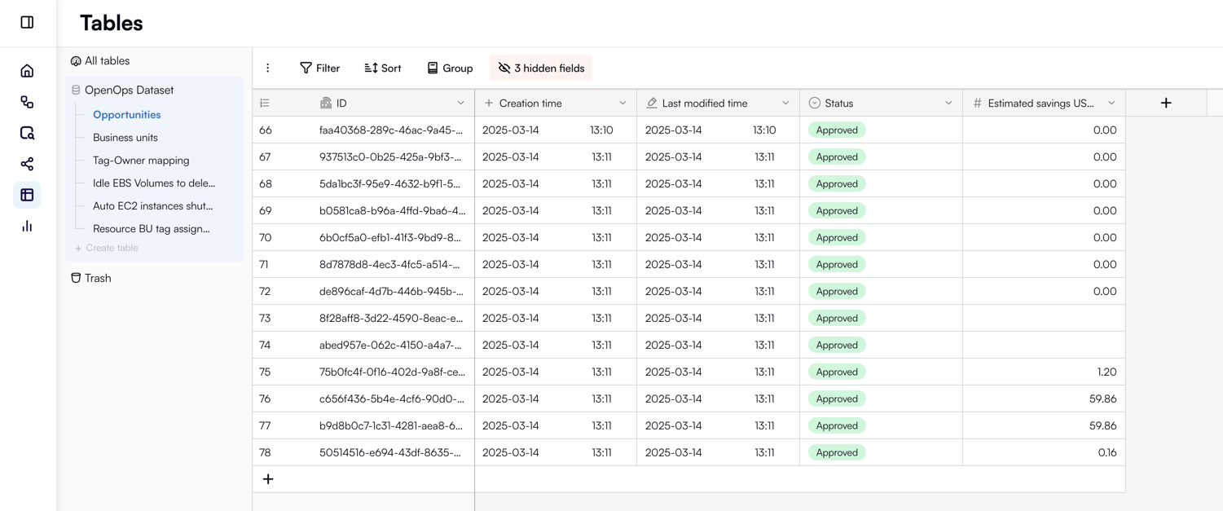Open the Tag-Owner mapping table
The height and width of the screenshot is (511, 1223).
point(141,161)
